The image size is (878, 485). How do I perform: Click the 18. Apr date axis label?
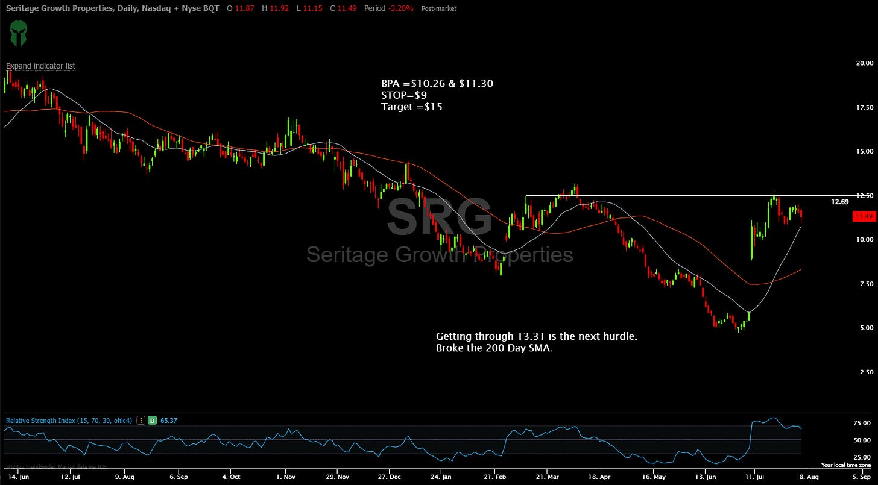pyautogui.click(x=599, y=477)
